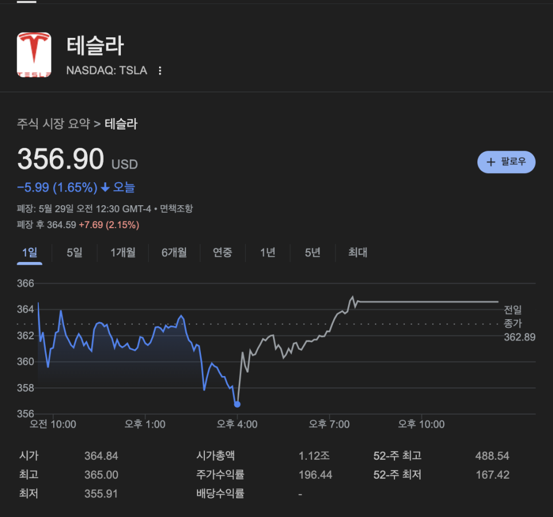Click the 오전 10:00 axis label

coord(53,424)
